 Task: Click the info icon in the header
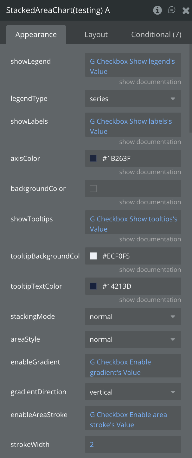pyautogui.click(x=157, y=10)
